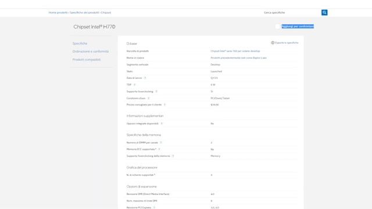Focus the Cerca specifiche search field
Viewport: 372px width, 209px height.
coord(291,13)
